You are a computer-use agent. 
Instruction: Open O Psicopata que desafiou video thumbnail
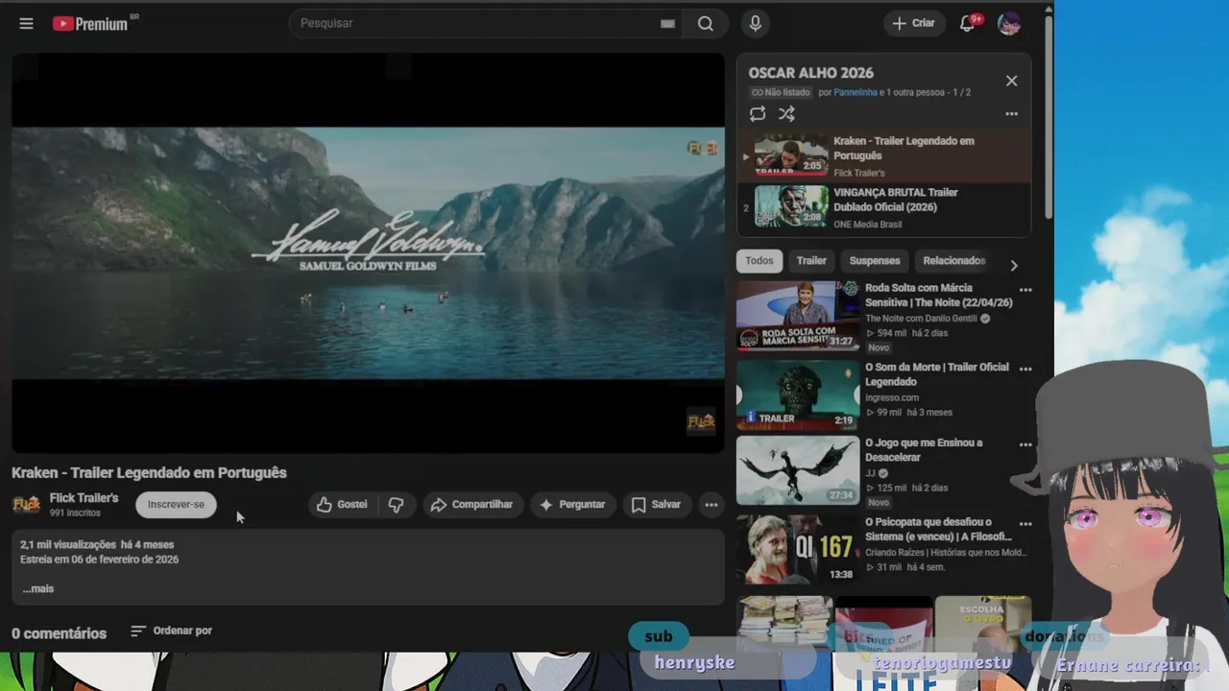coord(797,549)
